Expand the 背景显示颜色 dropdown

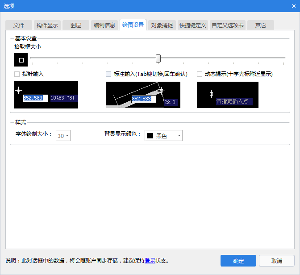pos(163,136)
